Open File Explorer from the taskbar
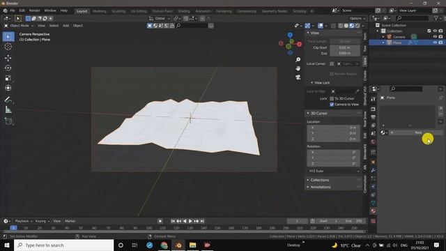 point(192,245)
